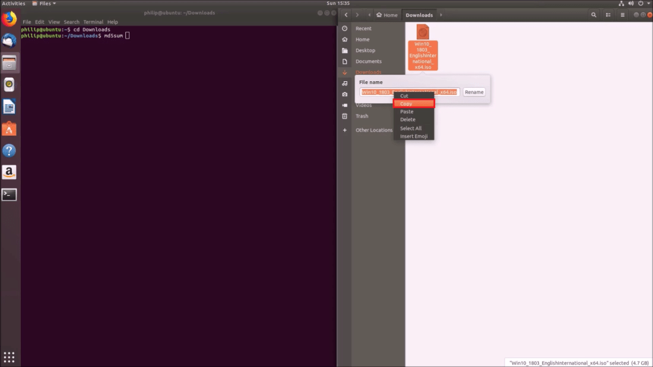
Task: Go forward in Files navigation
Action: click(357, 15)
